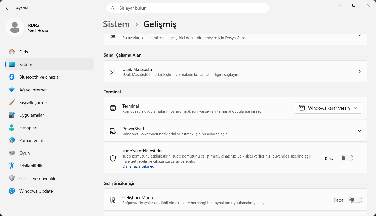This screenshot has height=216, width=376.
Task: Click the Uzak Masaüstü card title
Action: pyautogui.click(x=137, y=69)
